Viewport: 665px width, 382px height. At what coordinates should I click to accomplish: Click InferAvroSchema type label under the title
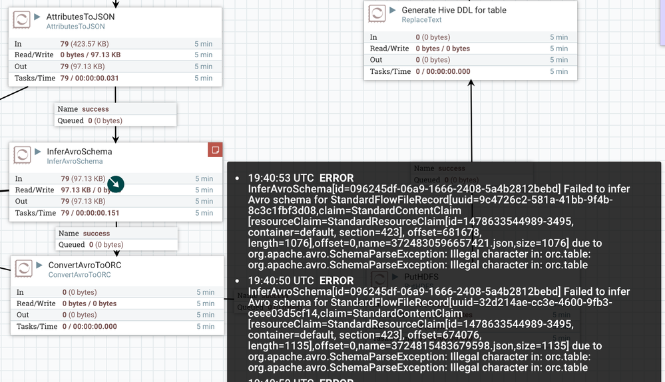click(75, 161)
